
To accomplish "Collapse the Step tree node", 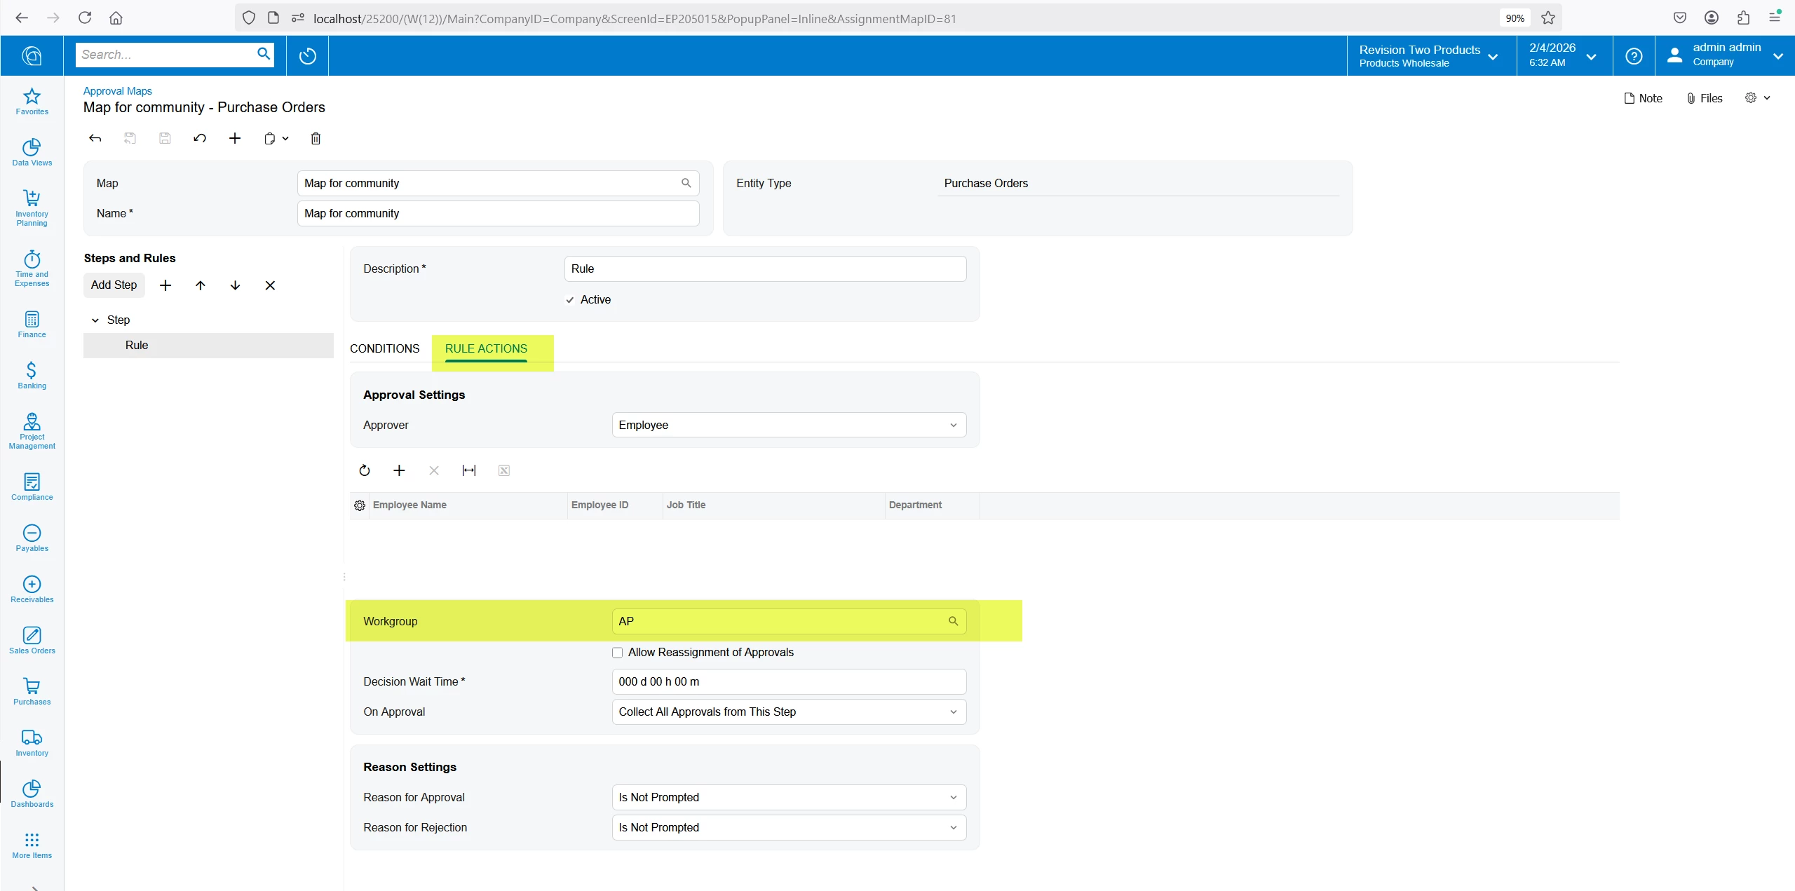I will 95,320.
